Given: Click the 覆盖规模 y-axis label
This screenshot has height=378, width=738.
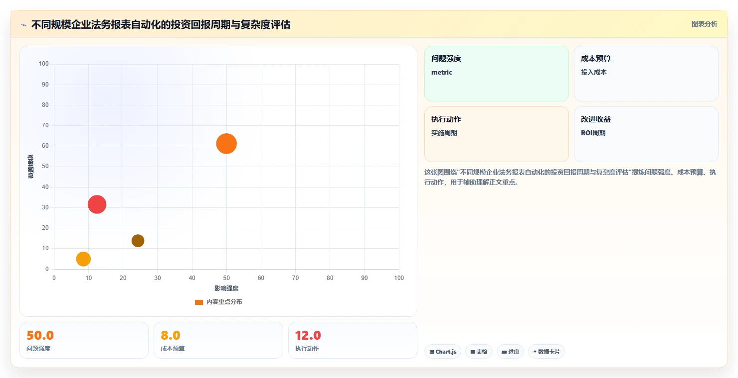Looking at the screenshot, I should tap(31, 167).
